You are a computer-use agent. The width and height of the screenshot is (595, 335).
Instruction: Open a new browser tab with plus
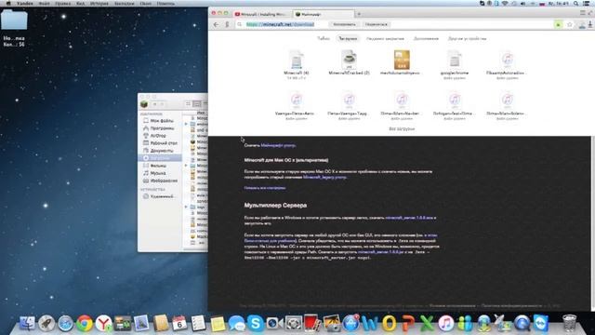pyautogui.click(x=359, y=14)
